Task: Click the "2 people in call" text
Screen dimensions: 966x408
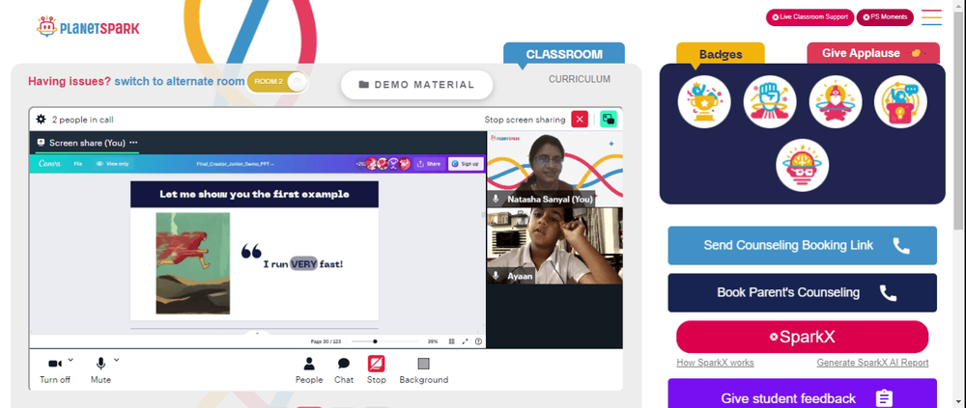Action: coord(82,120)
